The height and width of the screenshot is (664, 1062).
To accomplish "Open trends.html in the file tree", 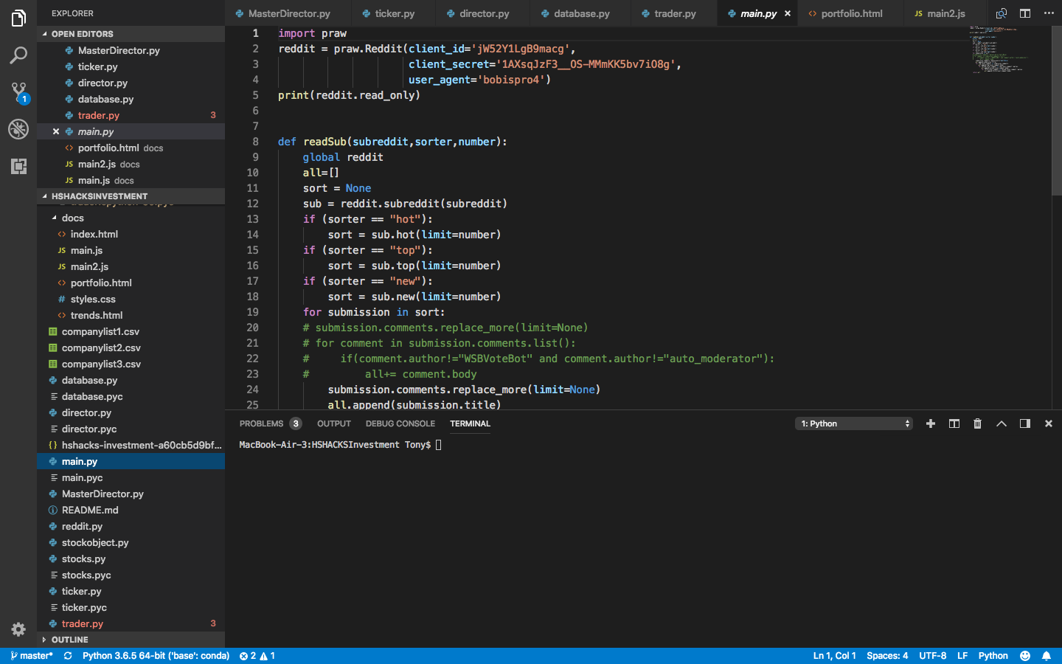I will point(131,315).
